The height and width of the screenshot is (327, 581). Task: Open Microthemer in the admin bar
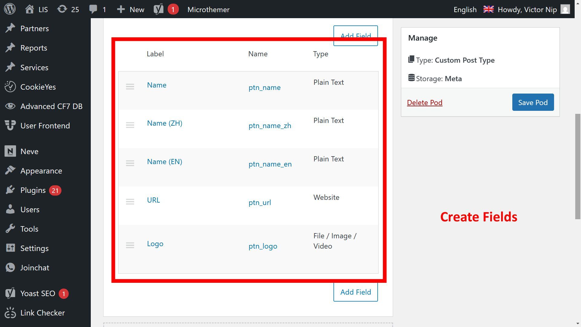[x=208, y=9]
